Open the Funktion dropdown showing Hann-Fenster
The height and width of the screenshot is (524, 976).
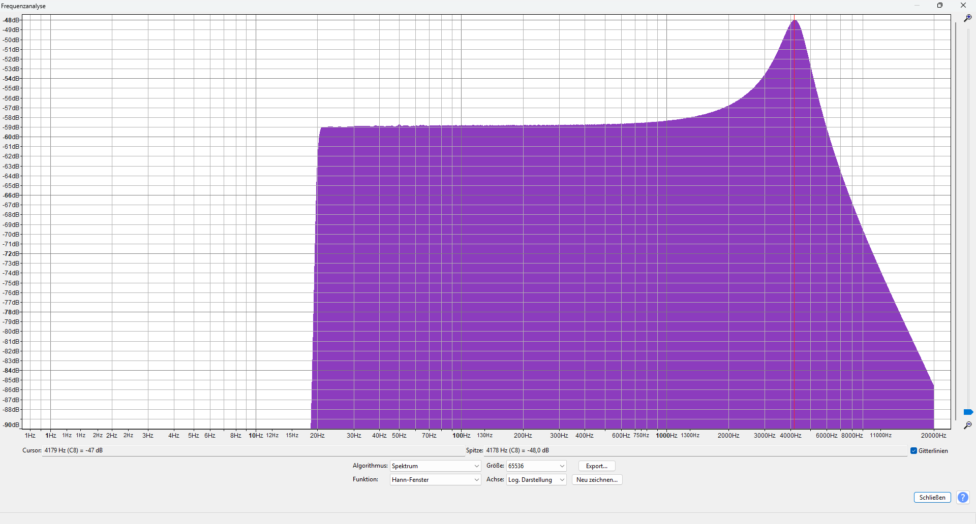click(x=435, y=480)
